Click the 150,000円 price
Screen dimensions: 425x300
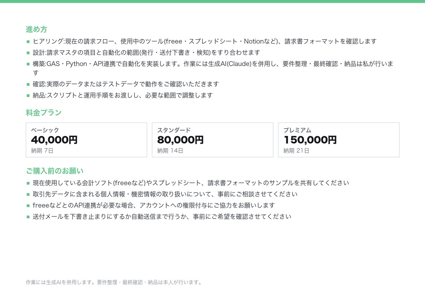click(310, 140)
